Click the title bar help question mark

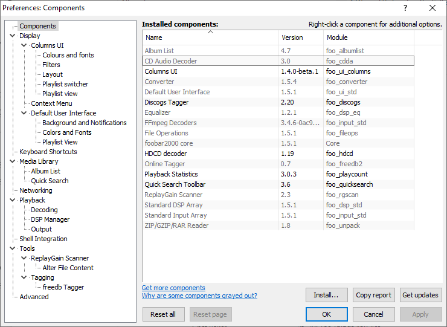[405, 8]
